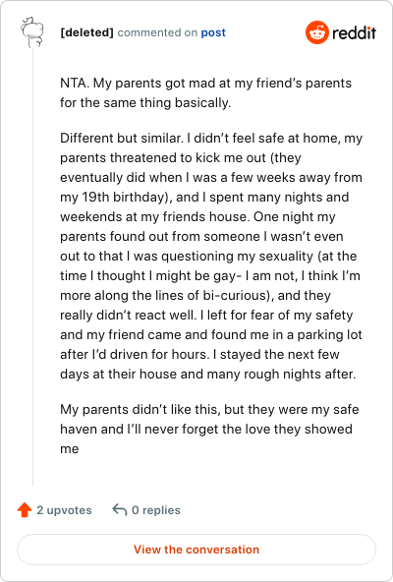Image resolution: width=393 pixels, height=582 pixels.
Task: Click the "0 replies" label
Action: click(x=156, y=510)
